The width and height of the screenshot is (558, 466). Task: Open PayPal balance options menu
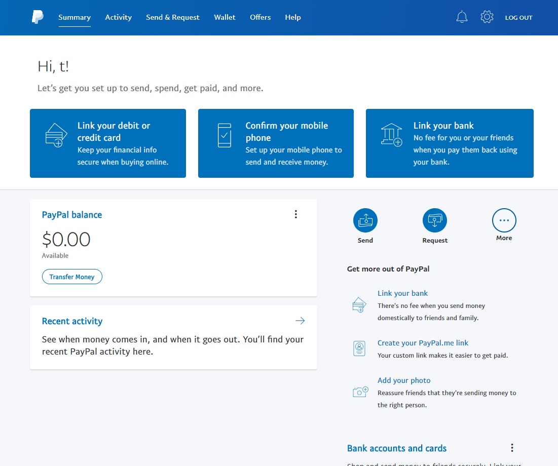pos(296,214)
